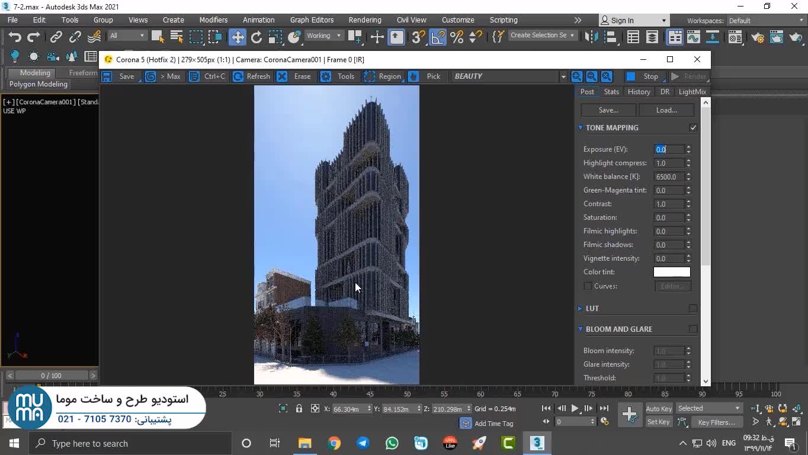Screen dimensions: 808x455
Task: Click the zoom in magnifier icon
Action: coord(576,76)
